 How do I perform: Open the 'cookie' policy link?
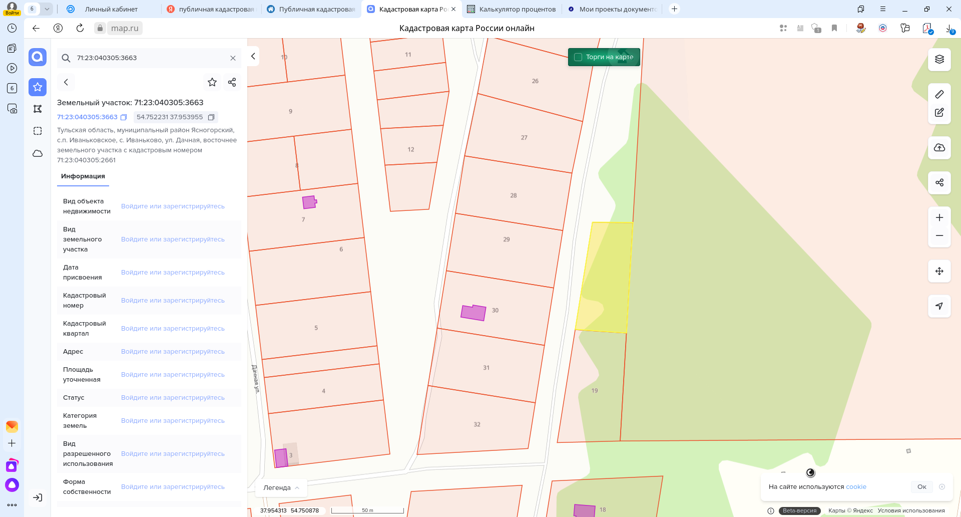point(856,486)
